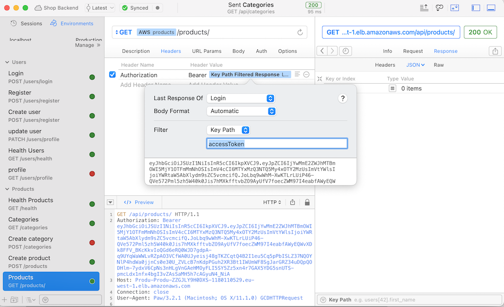Go to next response with forward arrow

tap(333, 51)
